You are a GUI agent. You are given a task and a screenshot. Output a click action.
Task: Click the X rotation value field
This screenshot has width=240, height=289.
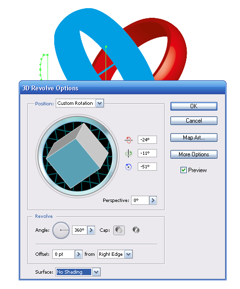coord(147,140)
